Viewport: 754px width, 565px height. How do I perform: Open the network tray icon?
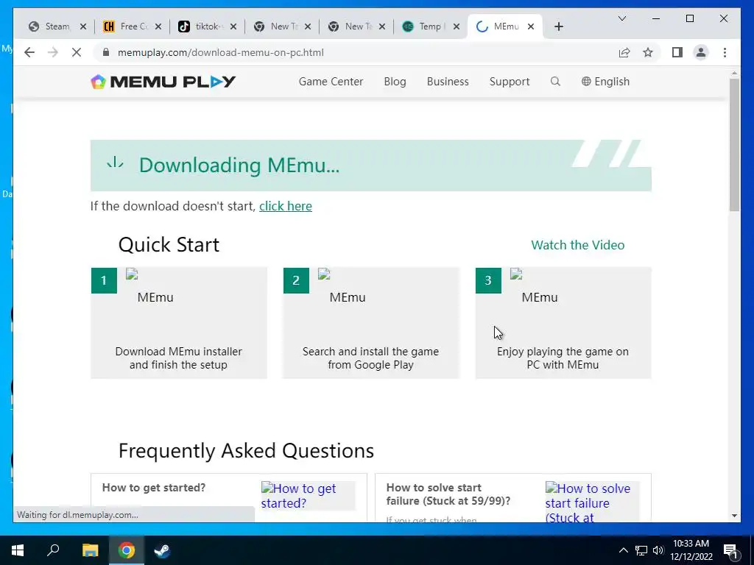pyautogui.click(x=641, y=550)
